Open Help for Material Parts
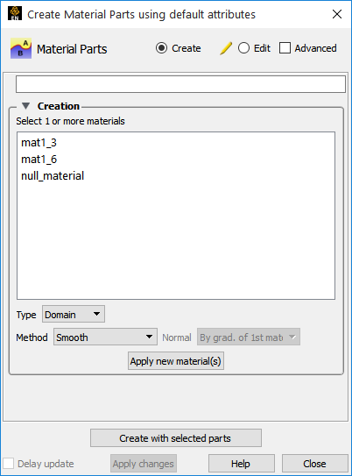 (242, 464)
